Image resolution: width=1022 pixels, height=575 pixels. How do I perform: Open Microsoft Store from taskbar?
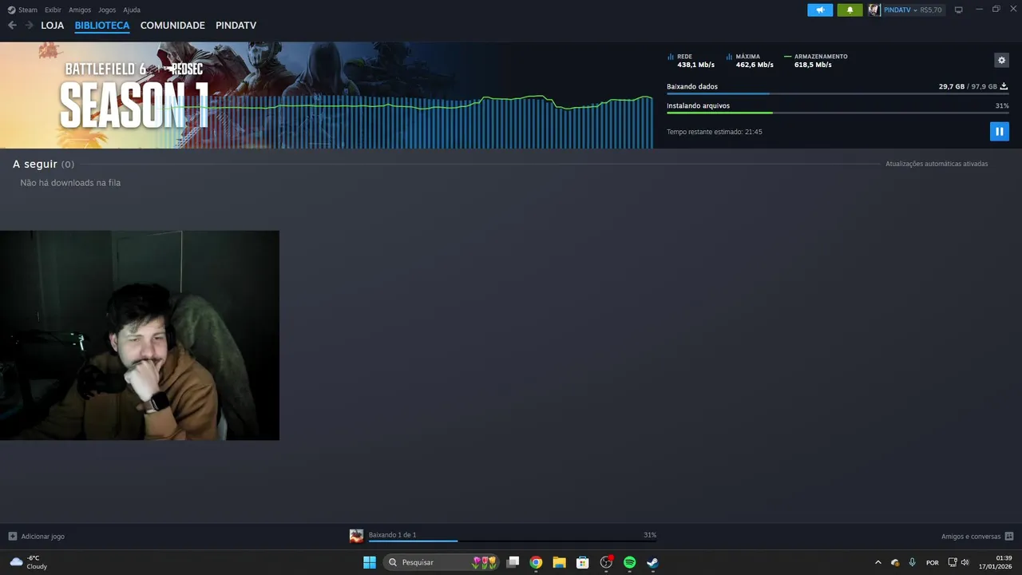point(583,562)
